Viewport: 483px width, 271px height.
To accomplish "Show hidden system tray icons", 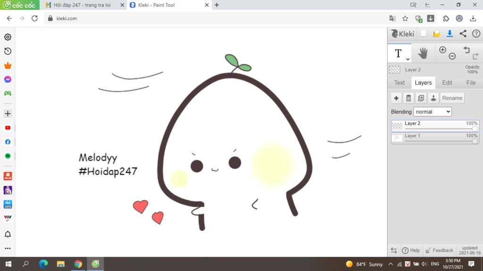I will (x=391, y=264).
